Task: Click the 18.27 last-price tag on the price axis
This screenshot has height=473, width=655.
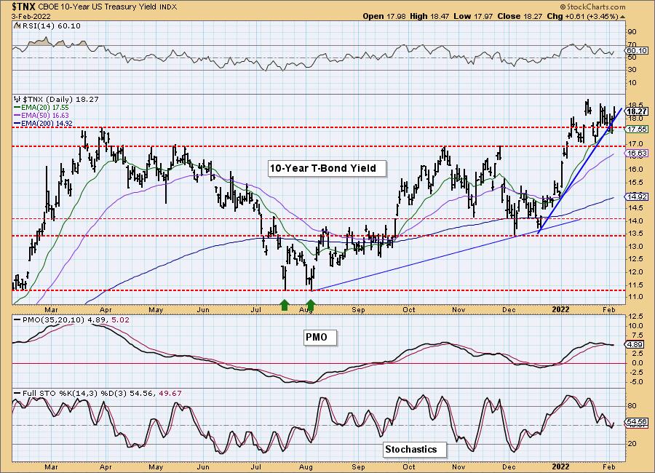Action: click(x=638, y=111)
